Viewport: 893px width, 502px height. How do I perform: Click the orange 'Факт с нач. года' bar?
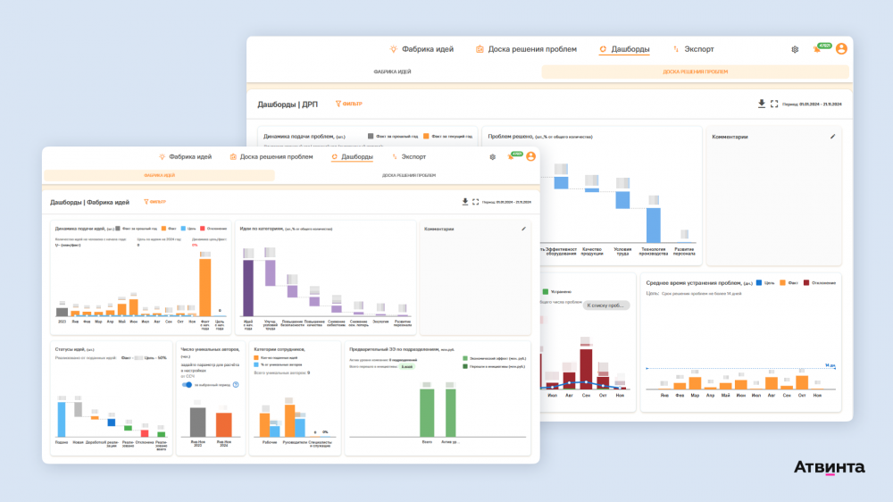point(205,288)
